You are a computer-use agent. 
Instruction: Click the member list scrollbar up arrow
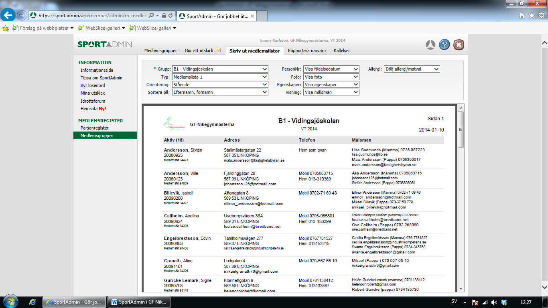[x=461, y=108]
